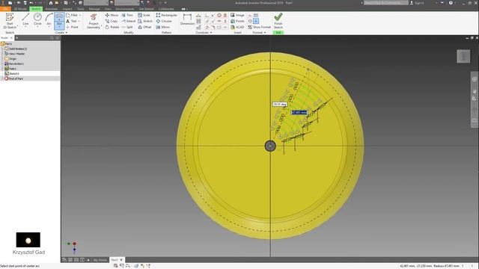Open the Create panel dropdown
This screenshot has width=479, height=269.
click(61, 32)
